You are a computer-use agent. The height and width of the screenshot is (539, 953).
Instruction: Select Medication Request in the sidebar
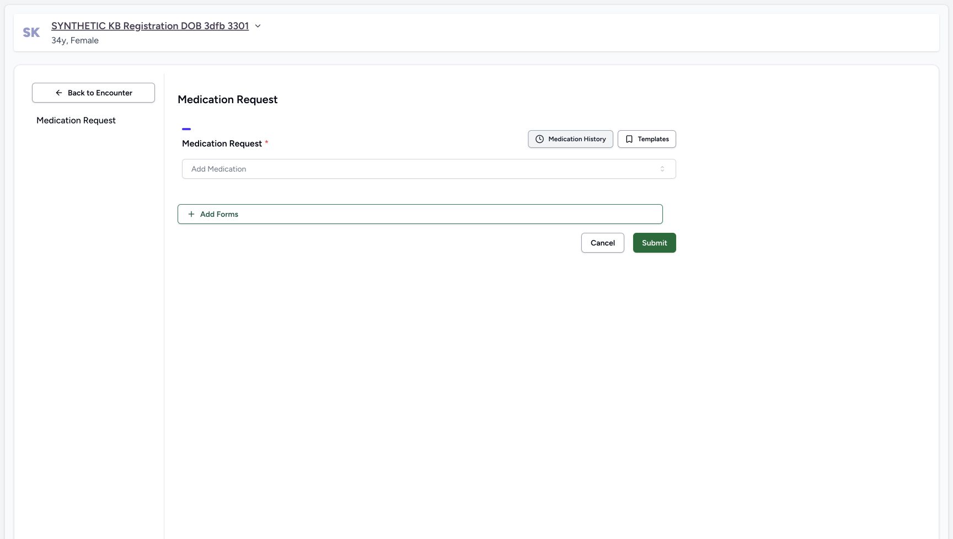click(76, 120)
